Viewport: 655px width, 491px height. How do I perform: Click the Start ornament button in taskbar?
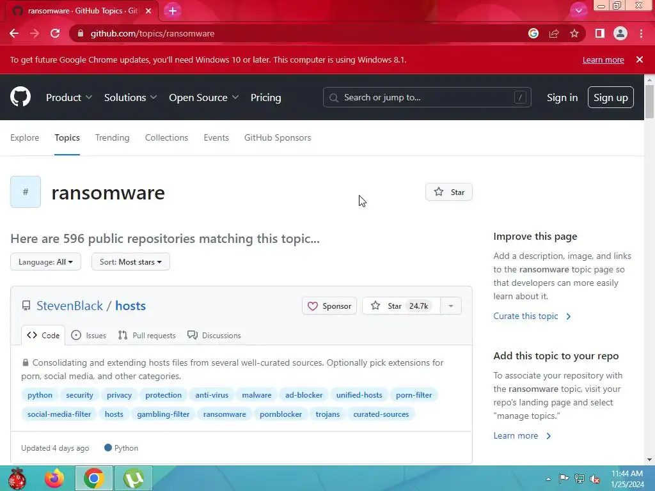tap(17, 478)
